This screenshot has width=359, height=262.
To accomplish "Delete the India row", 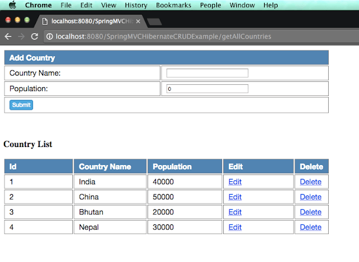I will tap(311, 182).
